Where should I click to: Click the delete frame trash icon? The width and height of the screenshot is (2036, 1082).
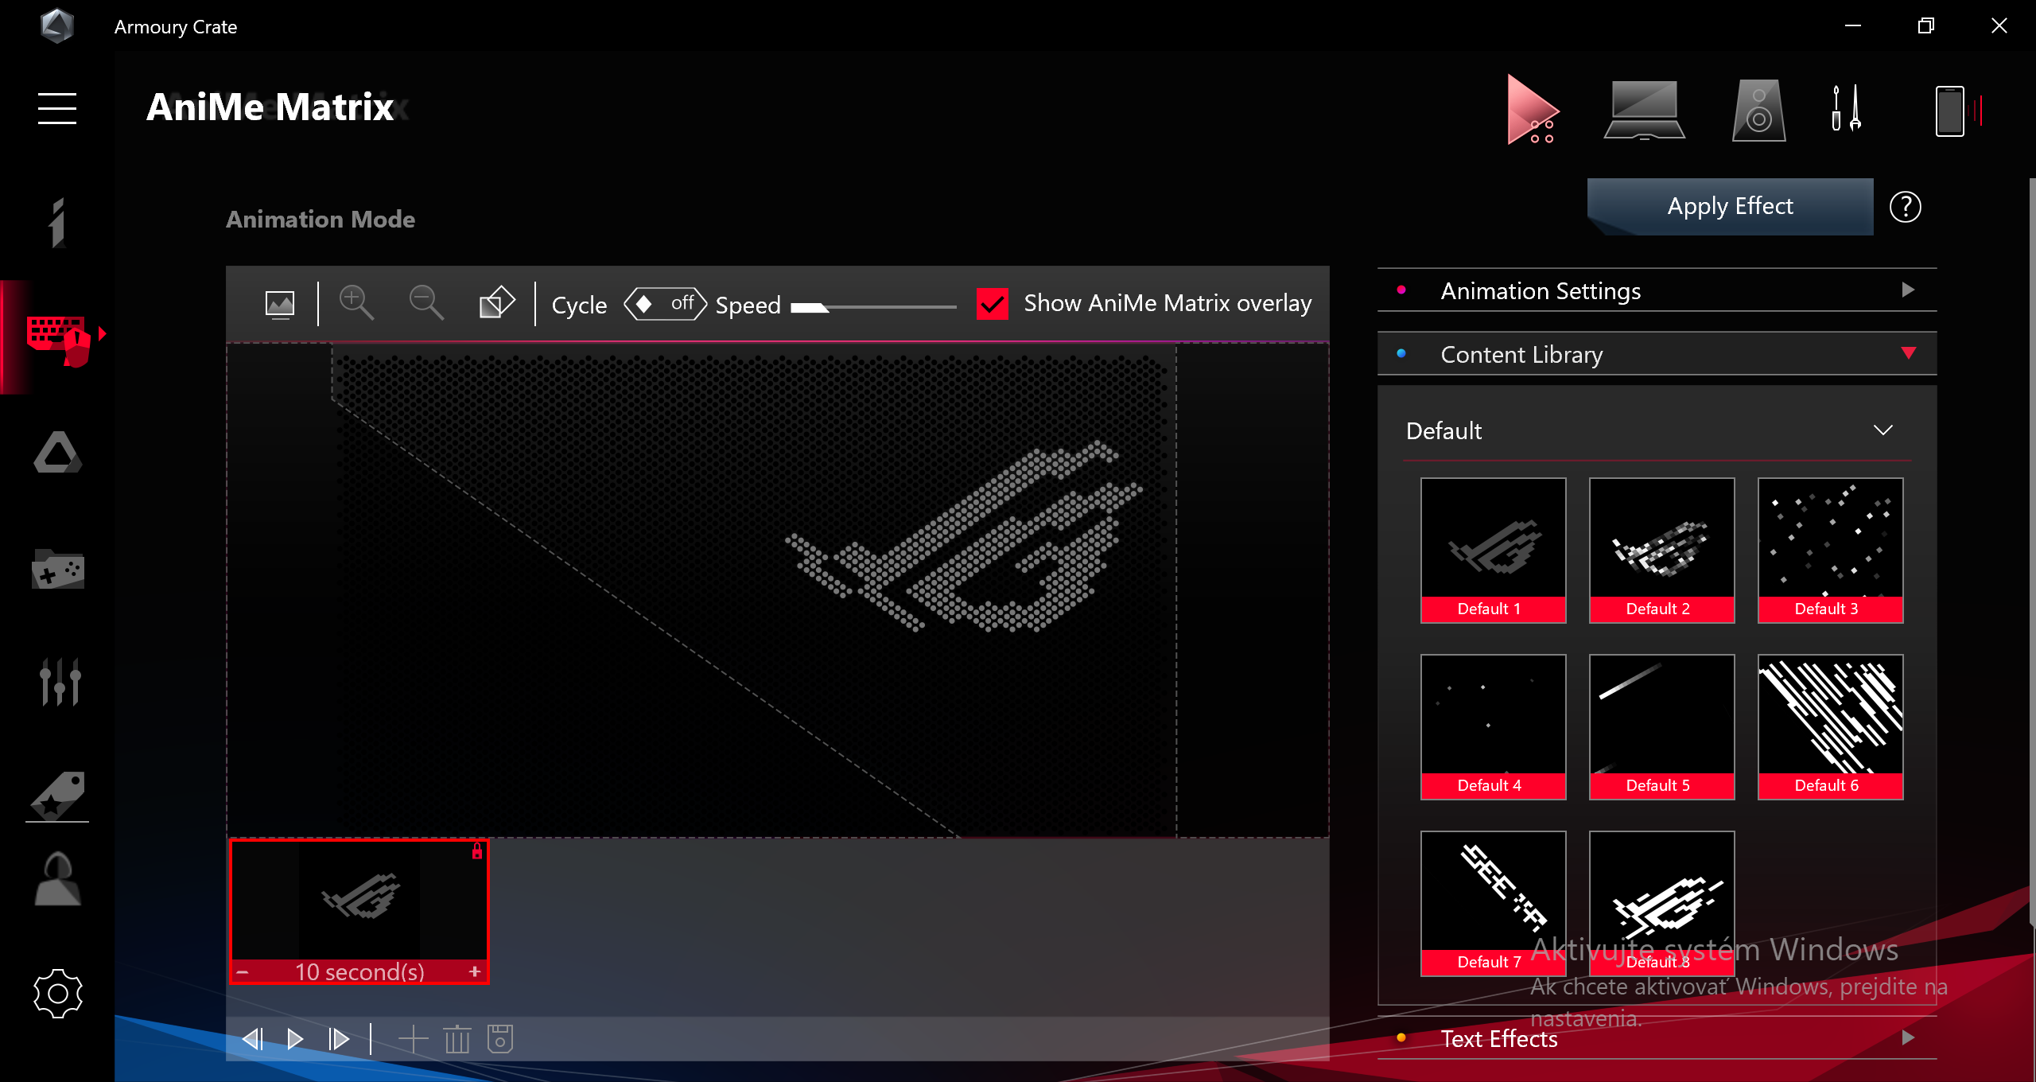(457, 1039)
